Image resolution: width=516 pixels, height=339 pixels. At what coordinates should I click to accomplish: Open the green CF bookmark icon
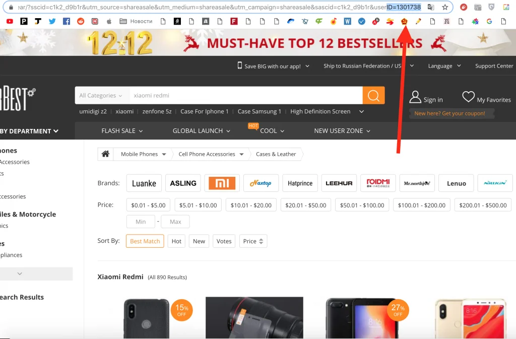tap(319, 21)
